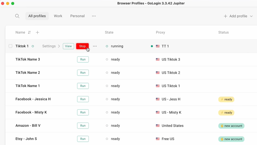Tick the checkbox for Tiktok 1 profile
The width and height of the screenshot is (257, 145).
pos(11,46)
